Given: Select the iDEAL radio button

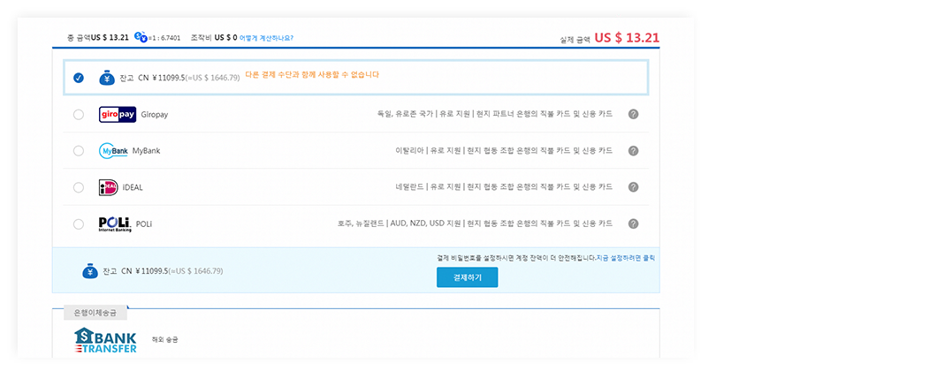Looking at the screenshot, I should 79,187.
